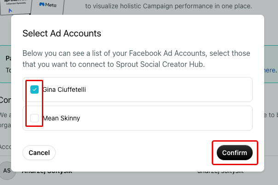278x185 pixels.
Task: Click Andrzej Soltysik name beside AS avatar
Action: (47, 173)
